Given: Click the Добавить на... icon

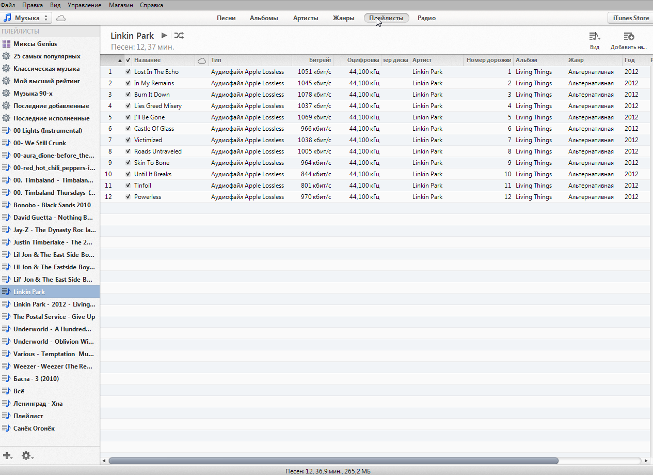Looking at the screenshot, I should coord(628,36).
